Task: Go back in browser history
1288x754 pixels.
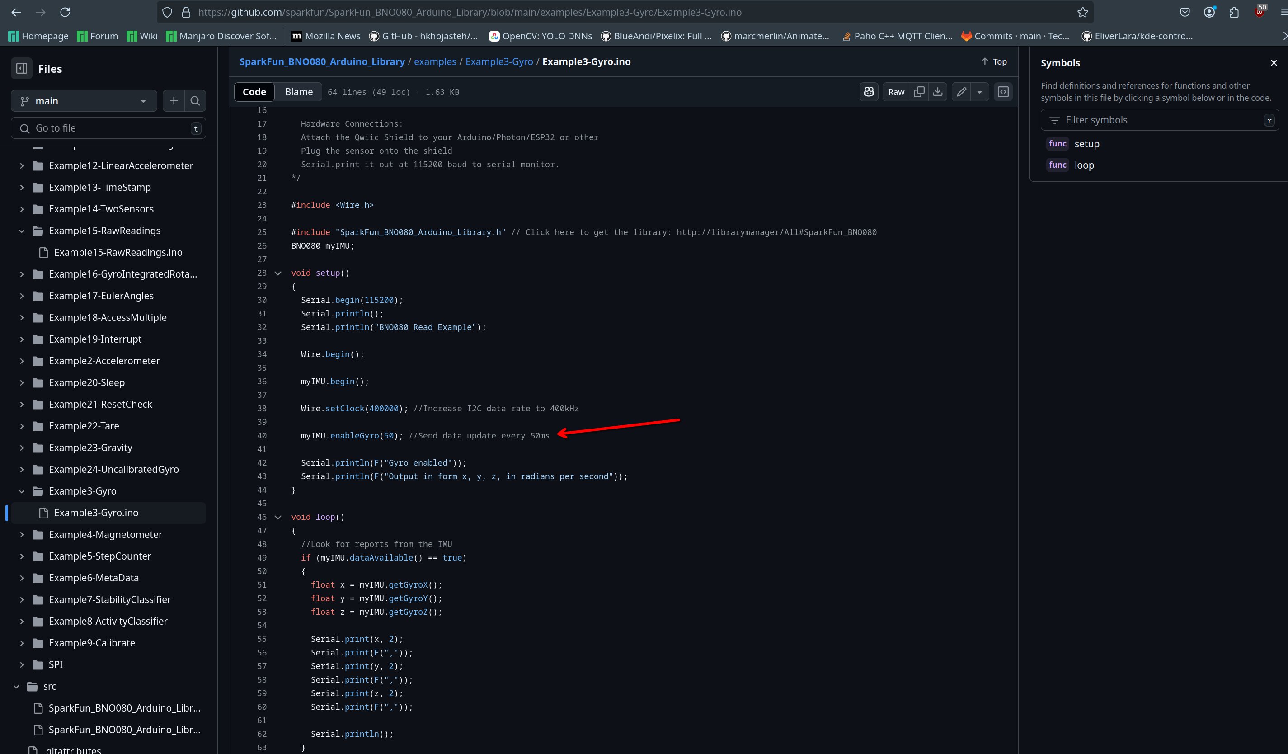Action: coord(16,12)
